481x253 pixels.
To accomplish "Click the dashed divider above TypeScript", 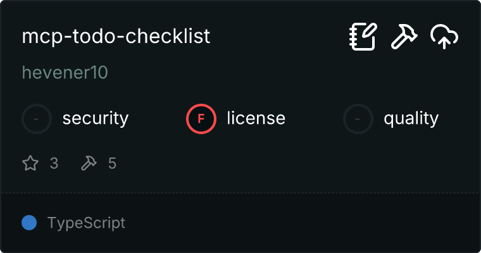I will [240, 192].
